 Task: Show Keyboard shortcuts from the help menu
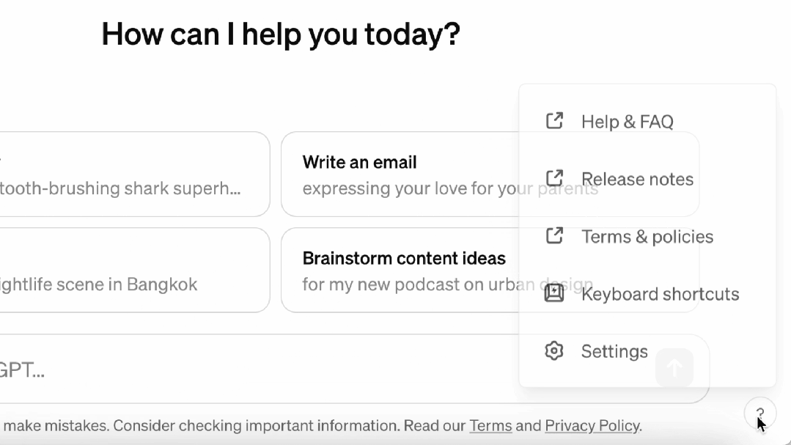tap(660, 294)
